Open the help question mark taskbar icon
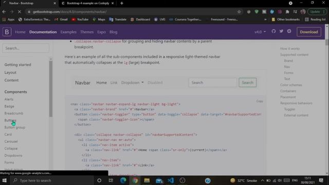329x185 pixels. (x=208, y=180)
